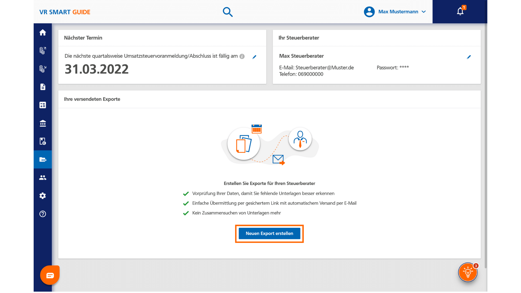Edit Max Steuerberater details pencil icon
The height and width of the screenshot is (293, 521).
(469, 57)
